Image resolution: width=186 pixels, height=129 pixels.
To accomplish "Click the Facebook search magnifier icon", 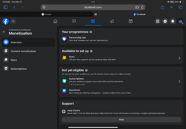I will (x=13, y=21).
